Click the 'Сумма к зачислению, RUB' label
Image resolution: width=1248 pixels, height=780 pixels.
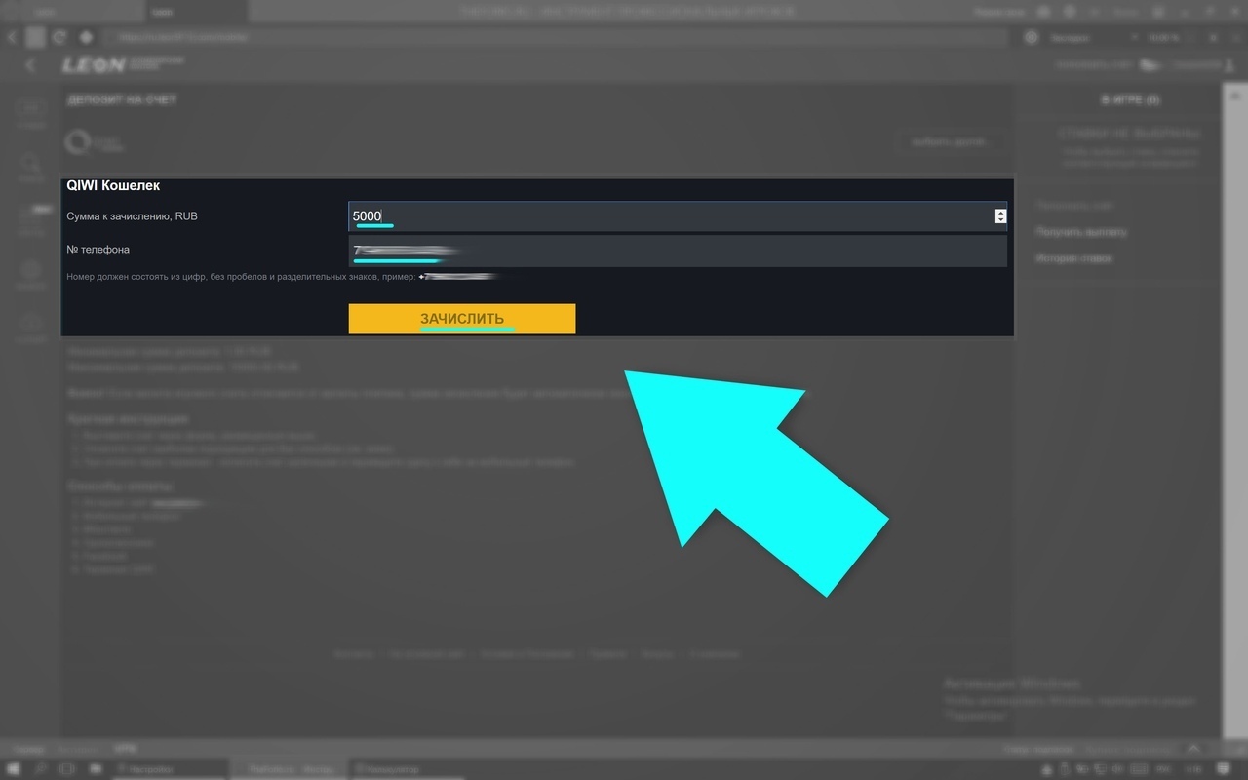point(132,216)
